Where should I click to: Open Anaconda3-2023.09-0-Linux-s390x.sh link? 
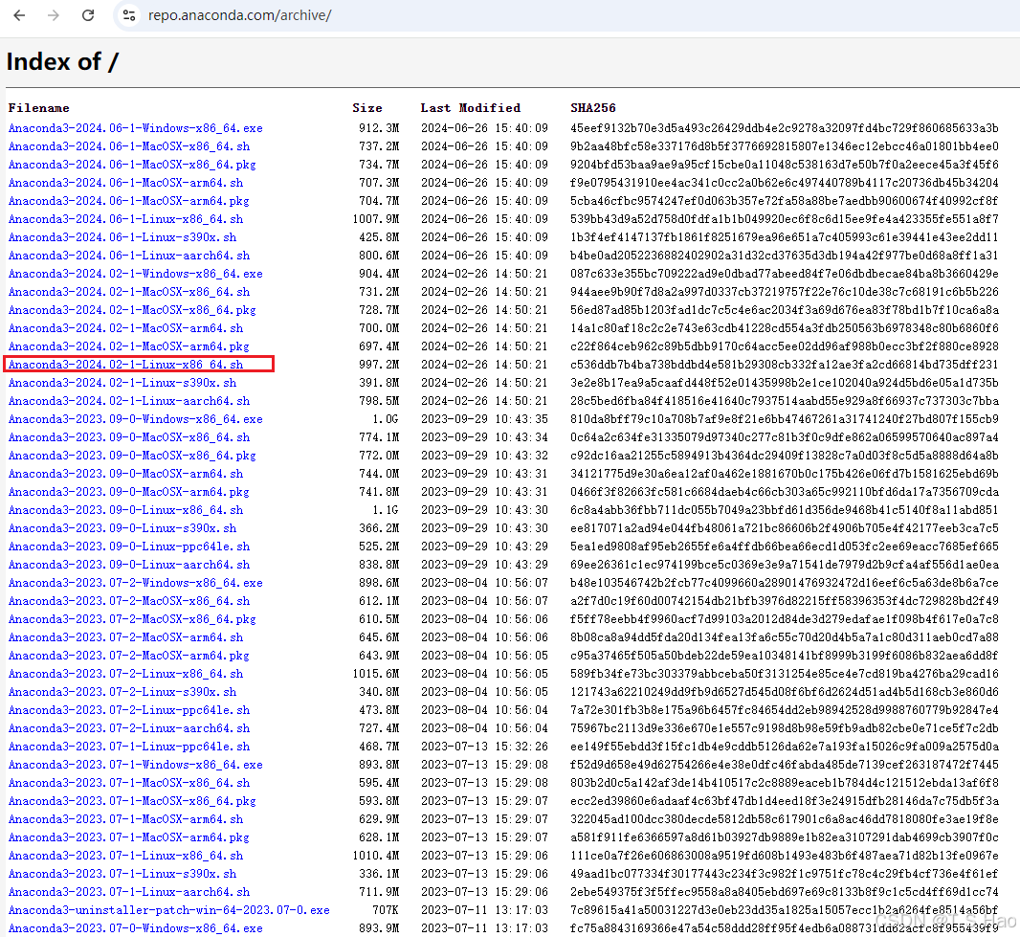[122, 529]
